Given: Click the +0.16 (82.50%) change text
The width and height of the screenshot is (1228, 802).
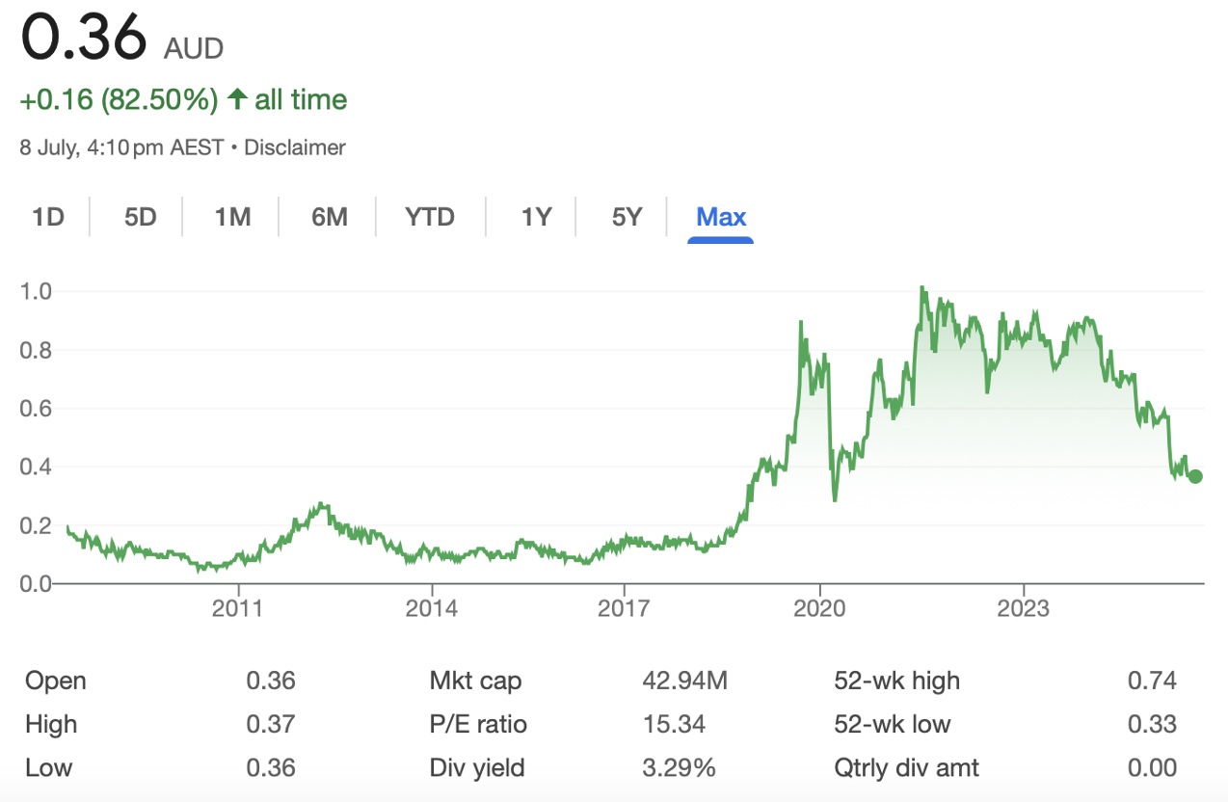Looking at the screenshot, I should coord(120,99).
